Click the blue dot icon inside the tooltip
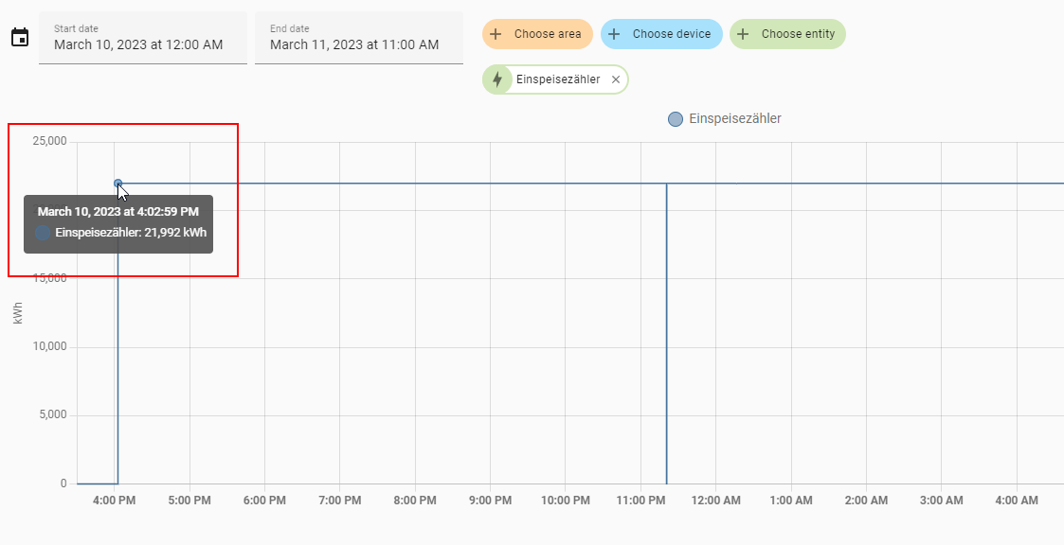Screen dimensions: 1064x545 coord(43,233)
